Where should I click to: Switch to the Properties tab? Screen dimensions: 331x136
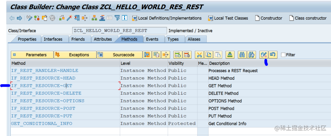pos(27,39)
